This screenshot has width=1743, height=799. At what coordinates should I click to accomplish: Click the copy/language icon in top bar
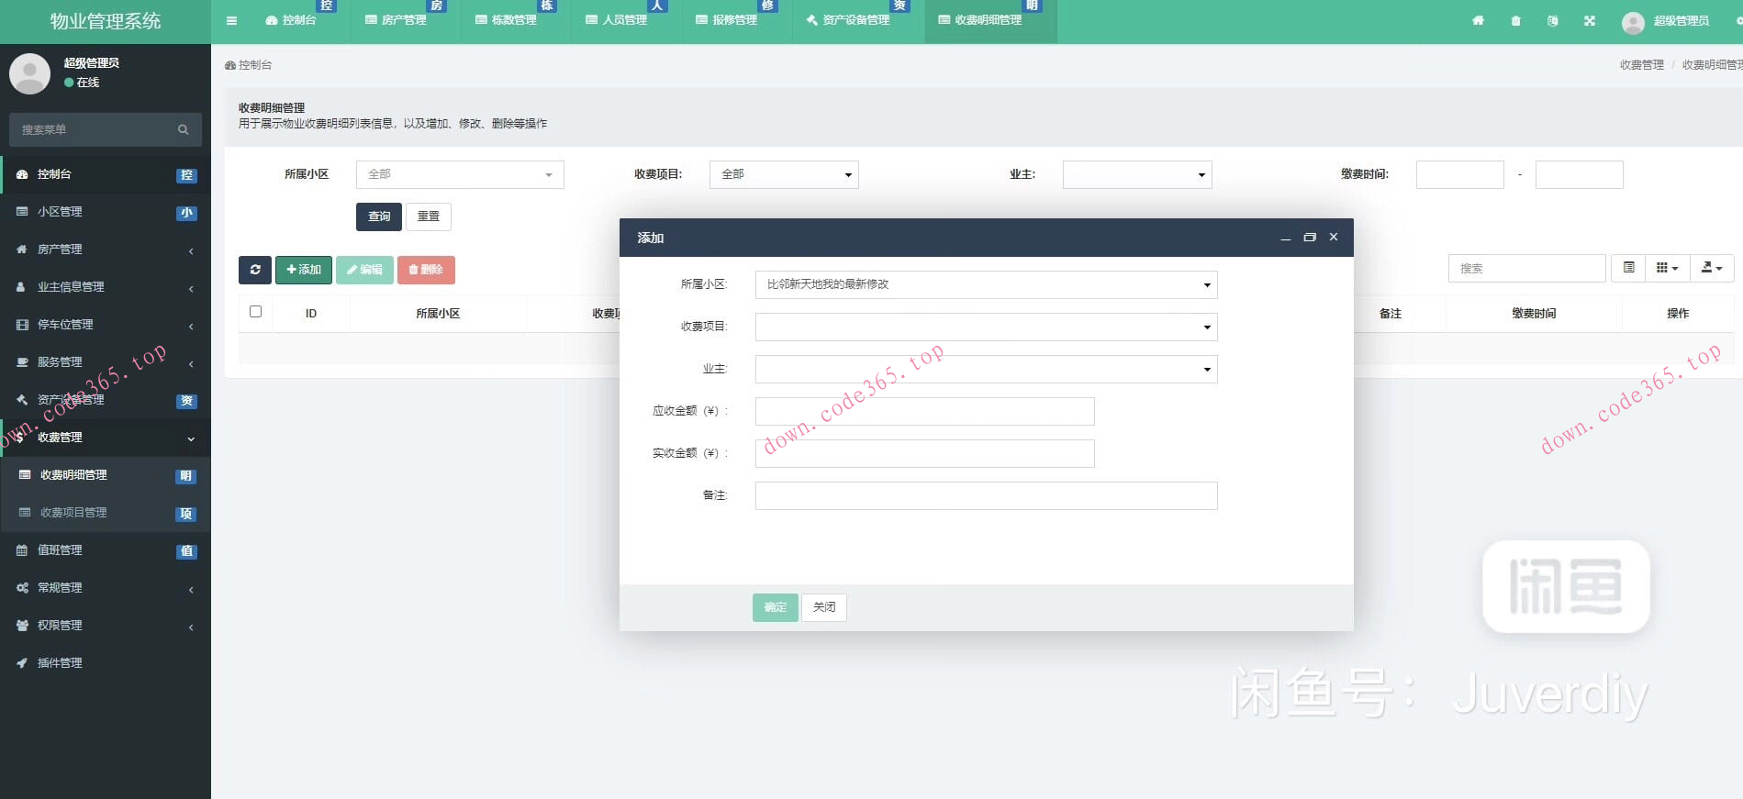tap(1552, 20)
